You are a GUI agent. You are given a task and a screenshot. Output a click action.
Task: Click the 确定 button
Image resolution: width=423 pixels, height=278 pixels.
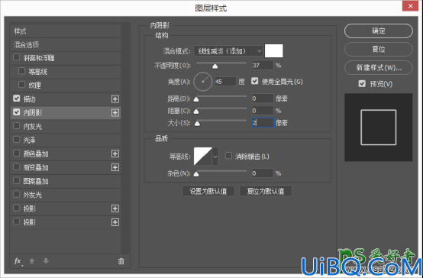click(x=379, y=31)
